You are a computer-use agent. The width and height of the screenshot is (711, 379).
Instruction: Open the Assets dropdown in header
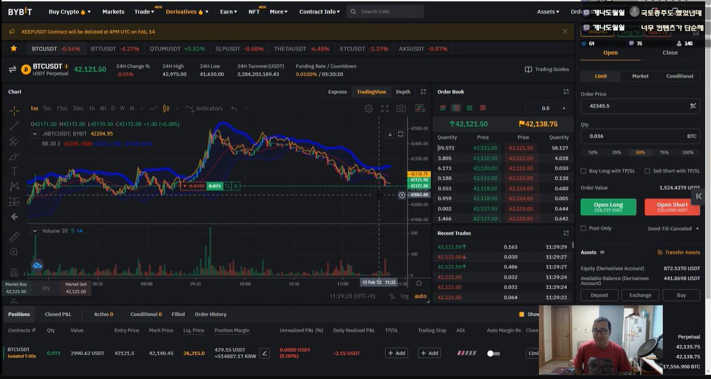point(549,11)
